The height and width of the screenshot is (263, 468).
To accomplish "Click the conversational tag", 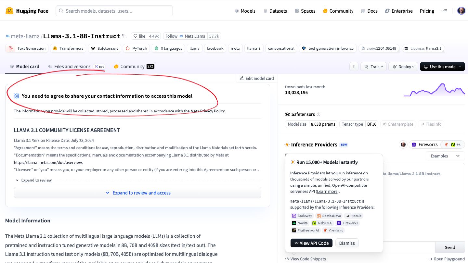I will tap(281, 48).
